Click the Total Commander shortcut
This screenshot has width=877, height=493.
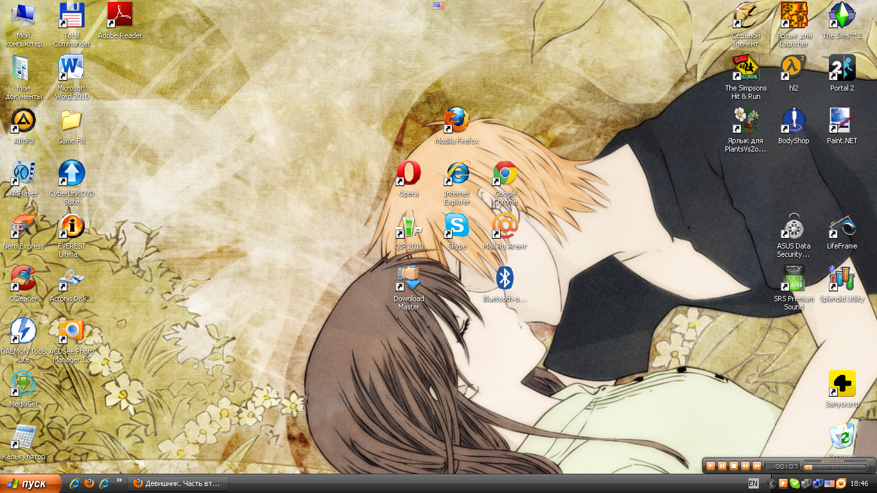pyautogui.click(x=72, y=16)
